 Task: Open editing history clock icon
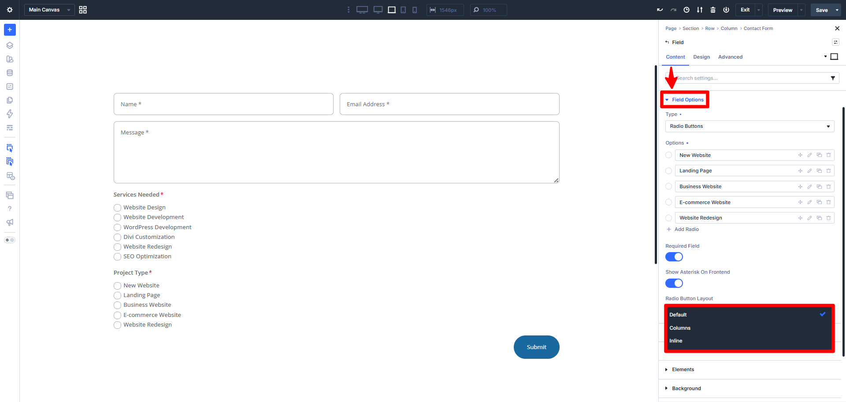point(686,10)
